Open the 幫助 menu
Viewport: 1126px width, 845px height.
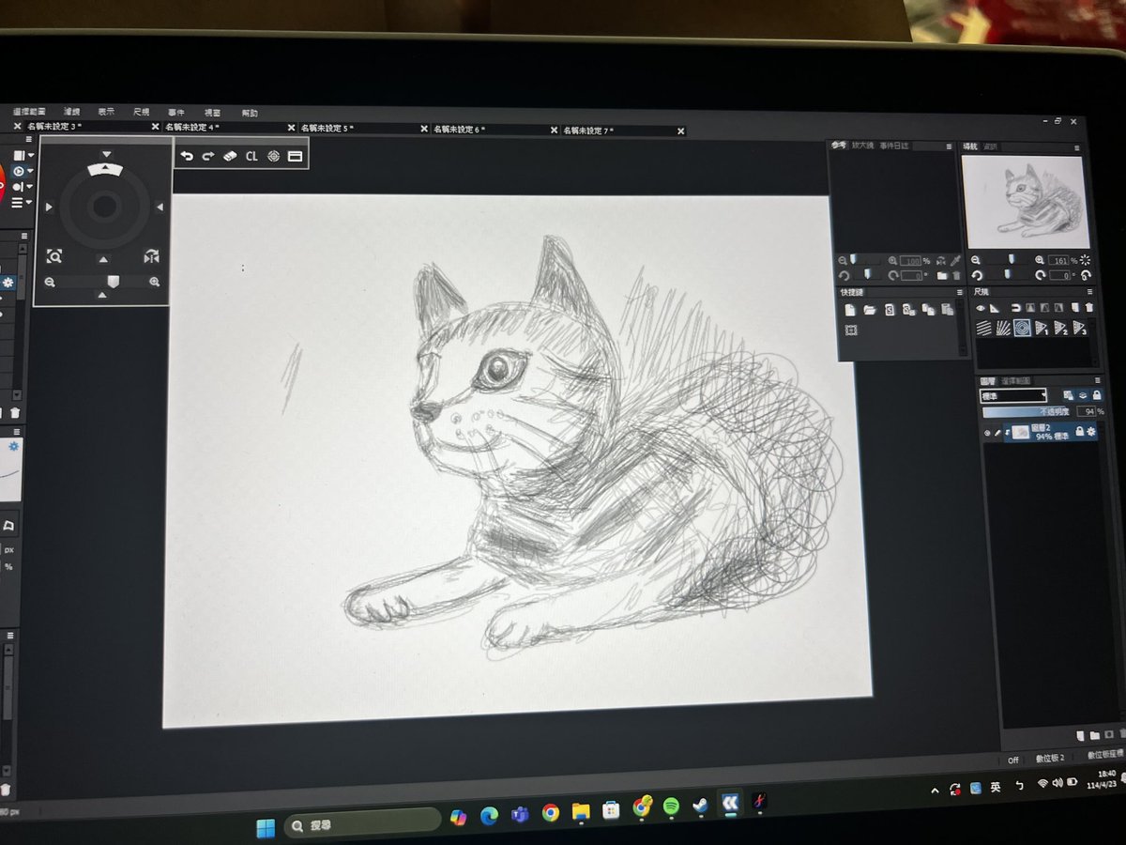click(250, 113)
